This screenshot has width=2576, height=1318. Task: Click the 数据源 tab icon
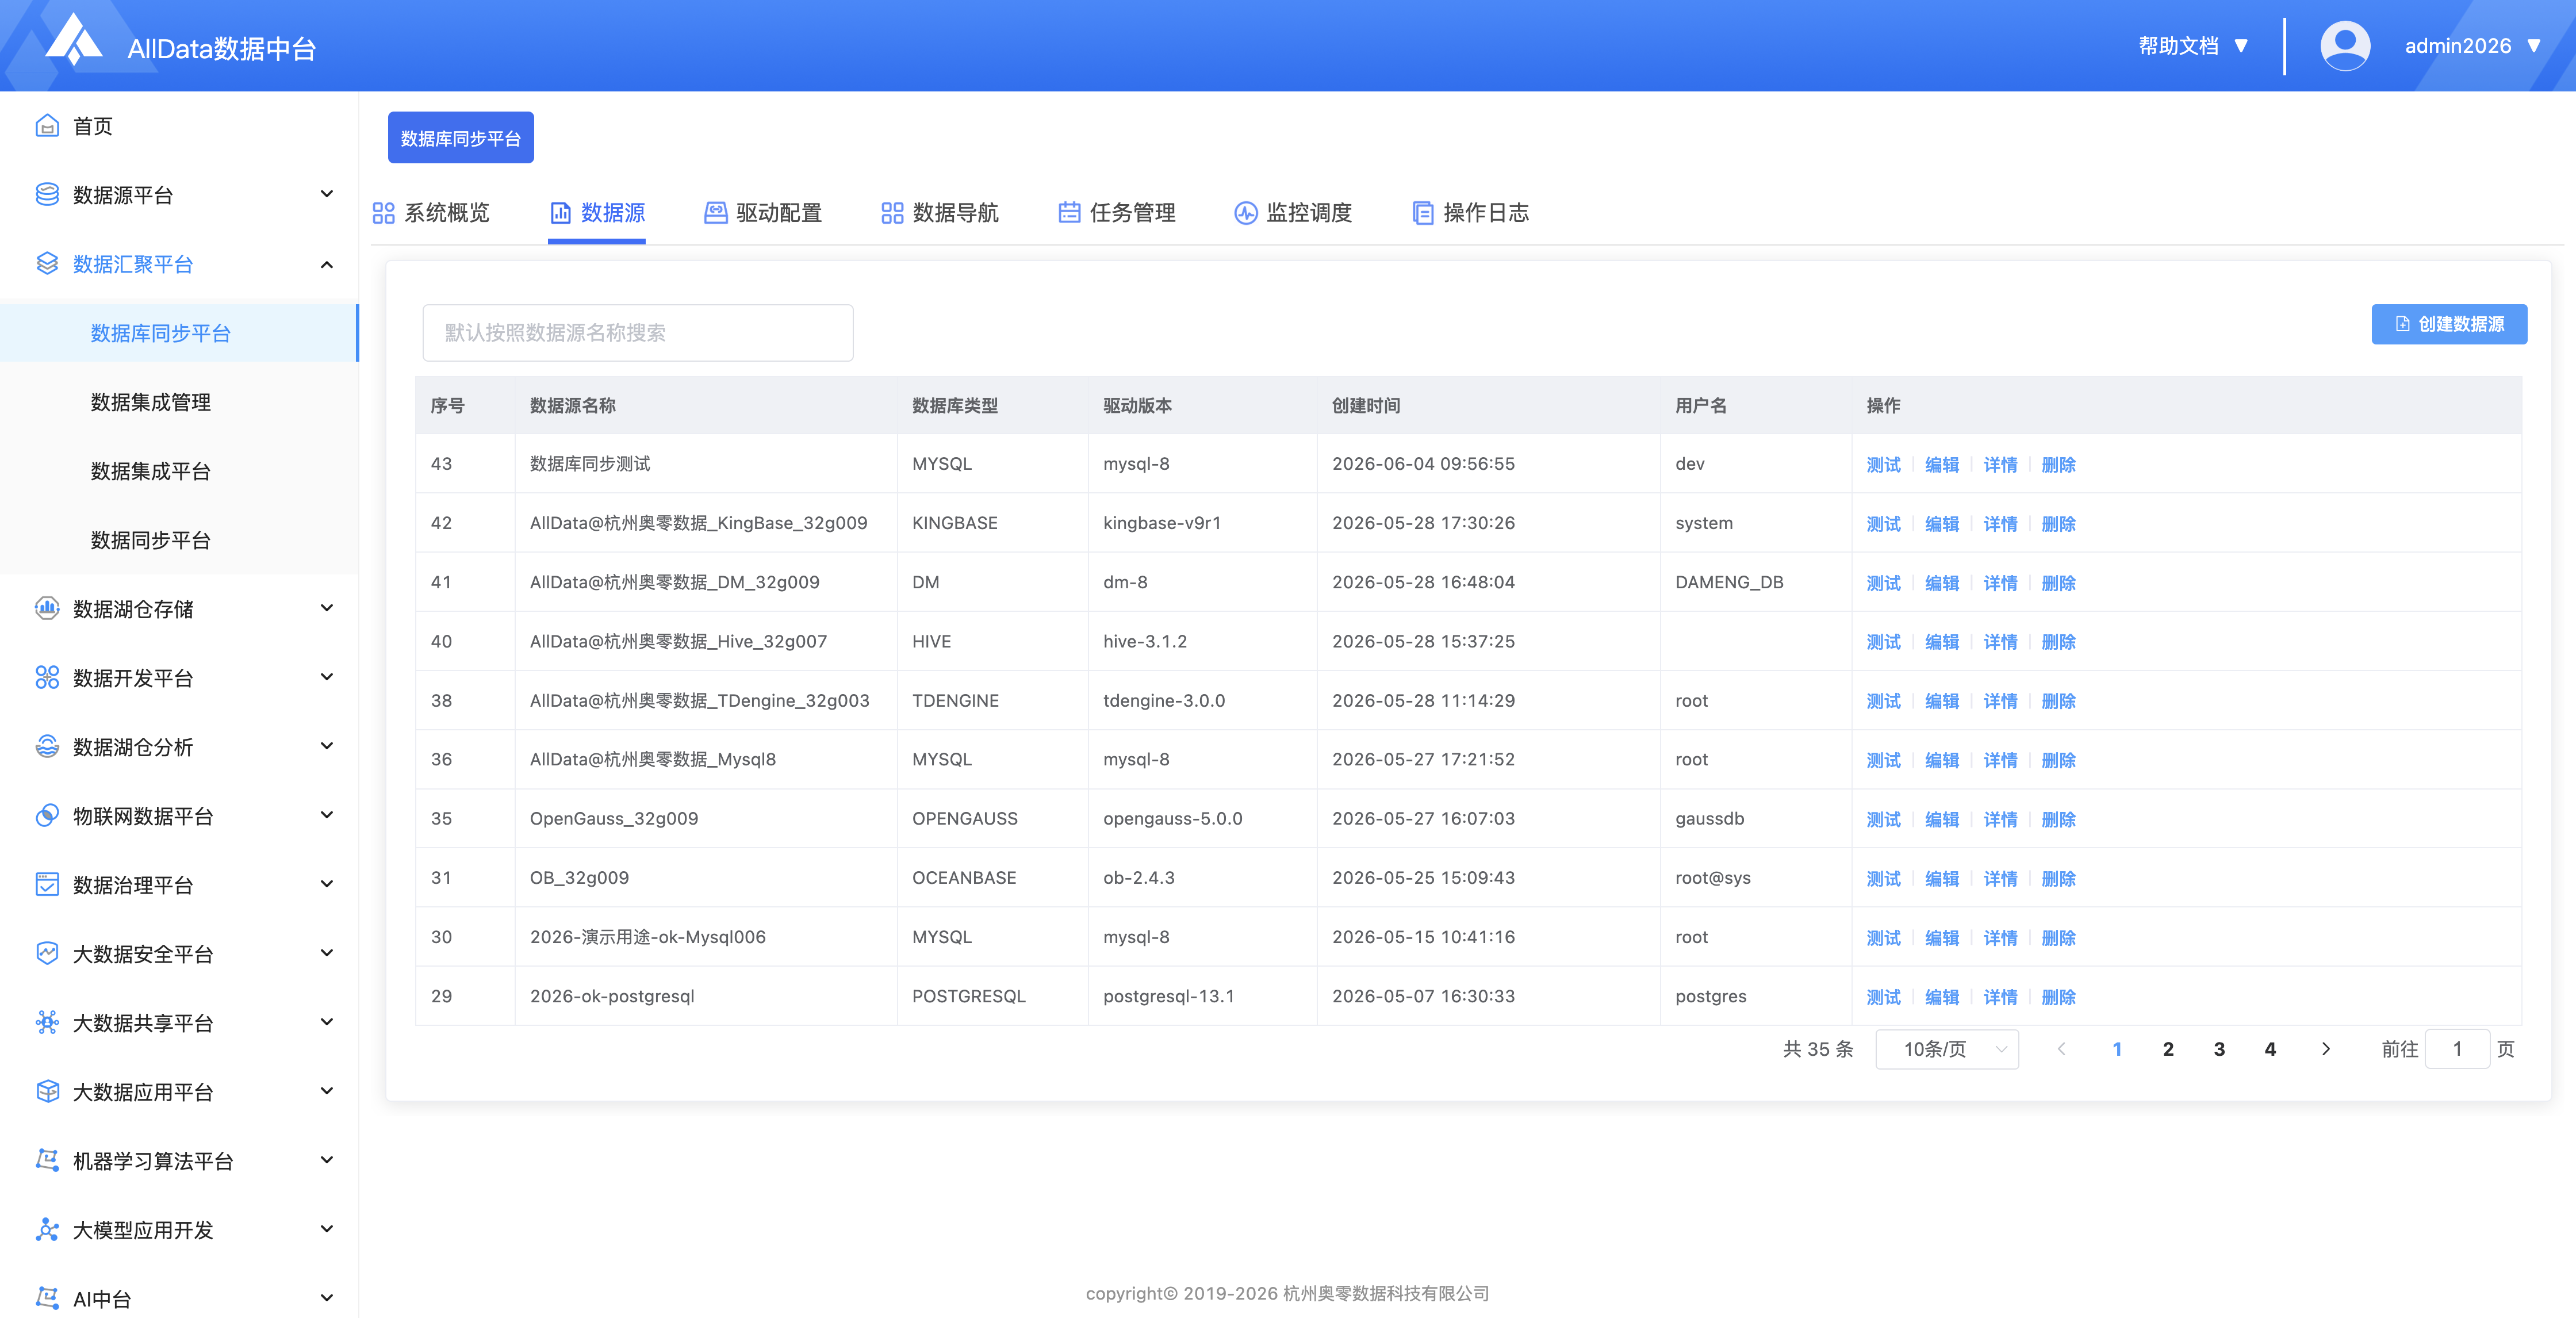[561, 213]
